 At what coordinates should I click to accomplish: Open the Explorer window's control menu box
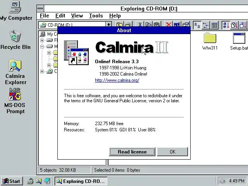(x=40, y=9)
